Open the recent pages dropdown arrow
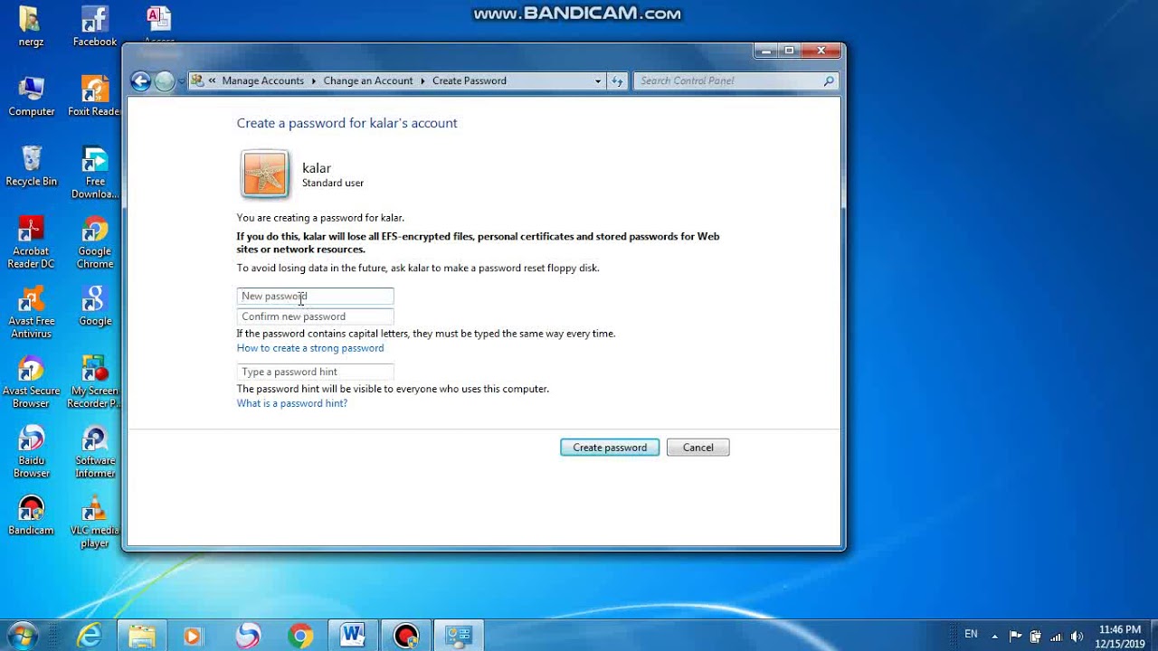 point(181,80)
